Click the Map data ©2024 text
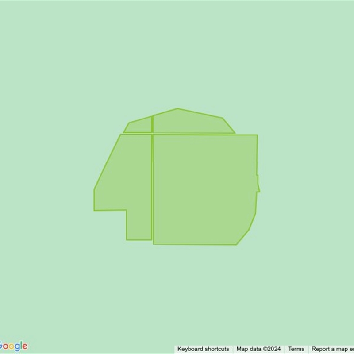Screen dimensions: 354x354 (x=258, y=349)
